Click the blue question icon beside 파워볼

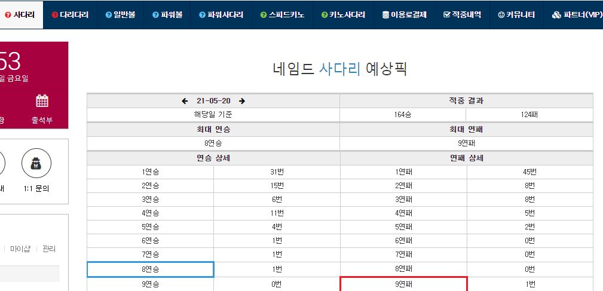[155, 15]
